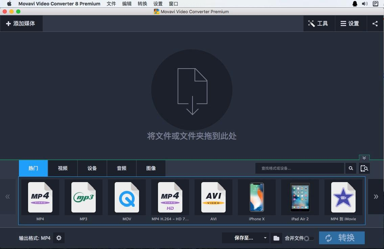Select the AVI video format icon
Screen dimensions: 384x249
(x=213, y=197)
